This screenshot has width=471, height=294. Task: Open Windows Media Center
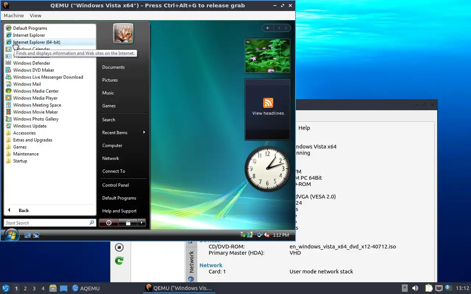[36, 91]
